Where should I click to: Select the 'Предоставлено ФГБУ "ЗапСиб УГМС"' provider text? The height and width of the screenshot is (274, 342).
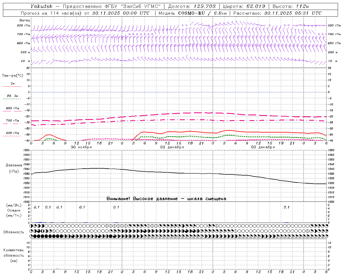[x=112, y=6]
